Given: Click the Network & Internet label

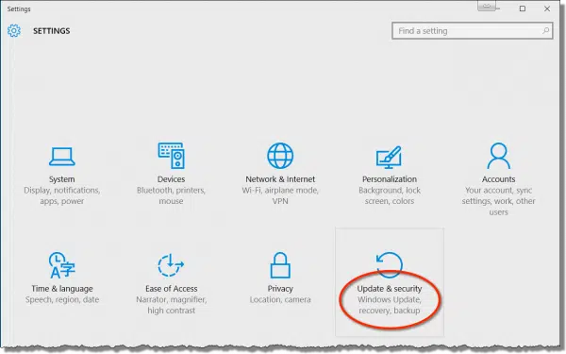Looking at the screenshot, I should pos(280,179).
